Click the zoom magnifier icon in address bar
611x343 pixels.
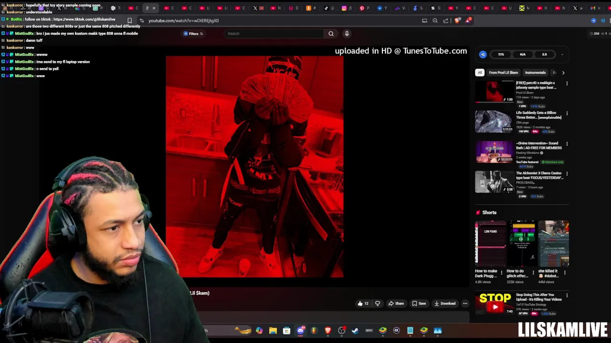[x=435, y=20]
